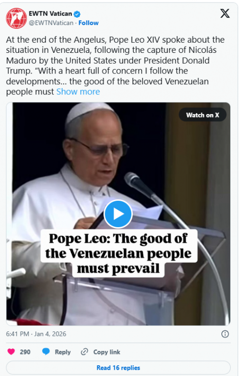Image resolution: width=240 pixels, height=376 pixels.
Task: Open the post info icon
Action: tap(225, 334)
